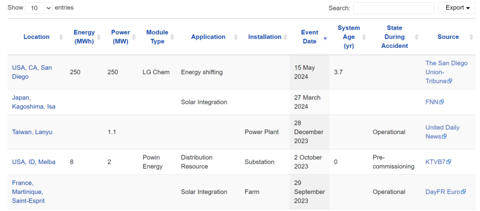The width and height of the screenshot is (480, 211).
Task: Sort by Module Type sort arrows
Action: coord(172,37)
